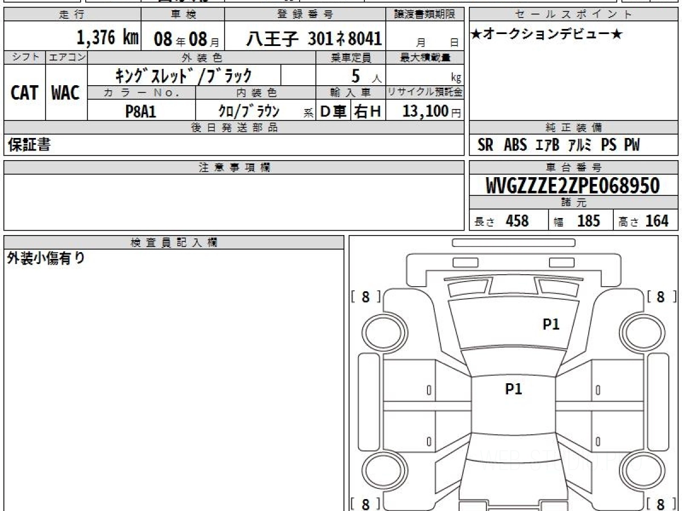Select the ★オークションデビュー★ sales note
682x511 pixels.
(x=547, y=35)
